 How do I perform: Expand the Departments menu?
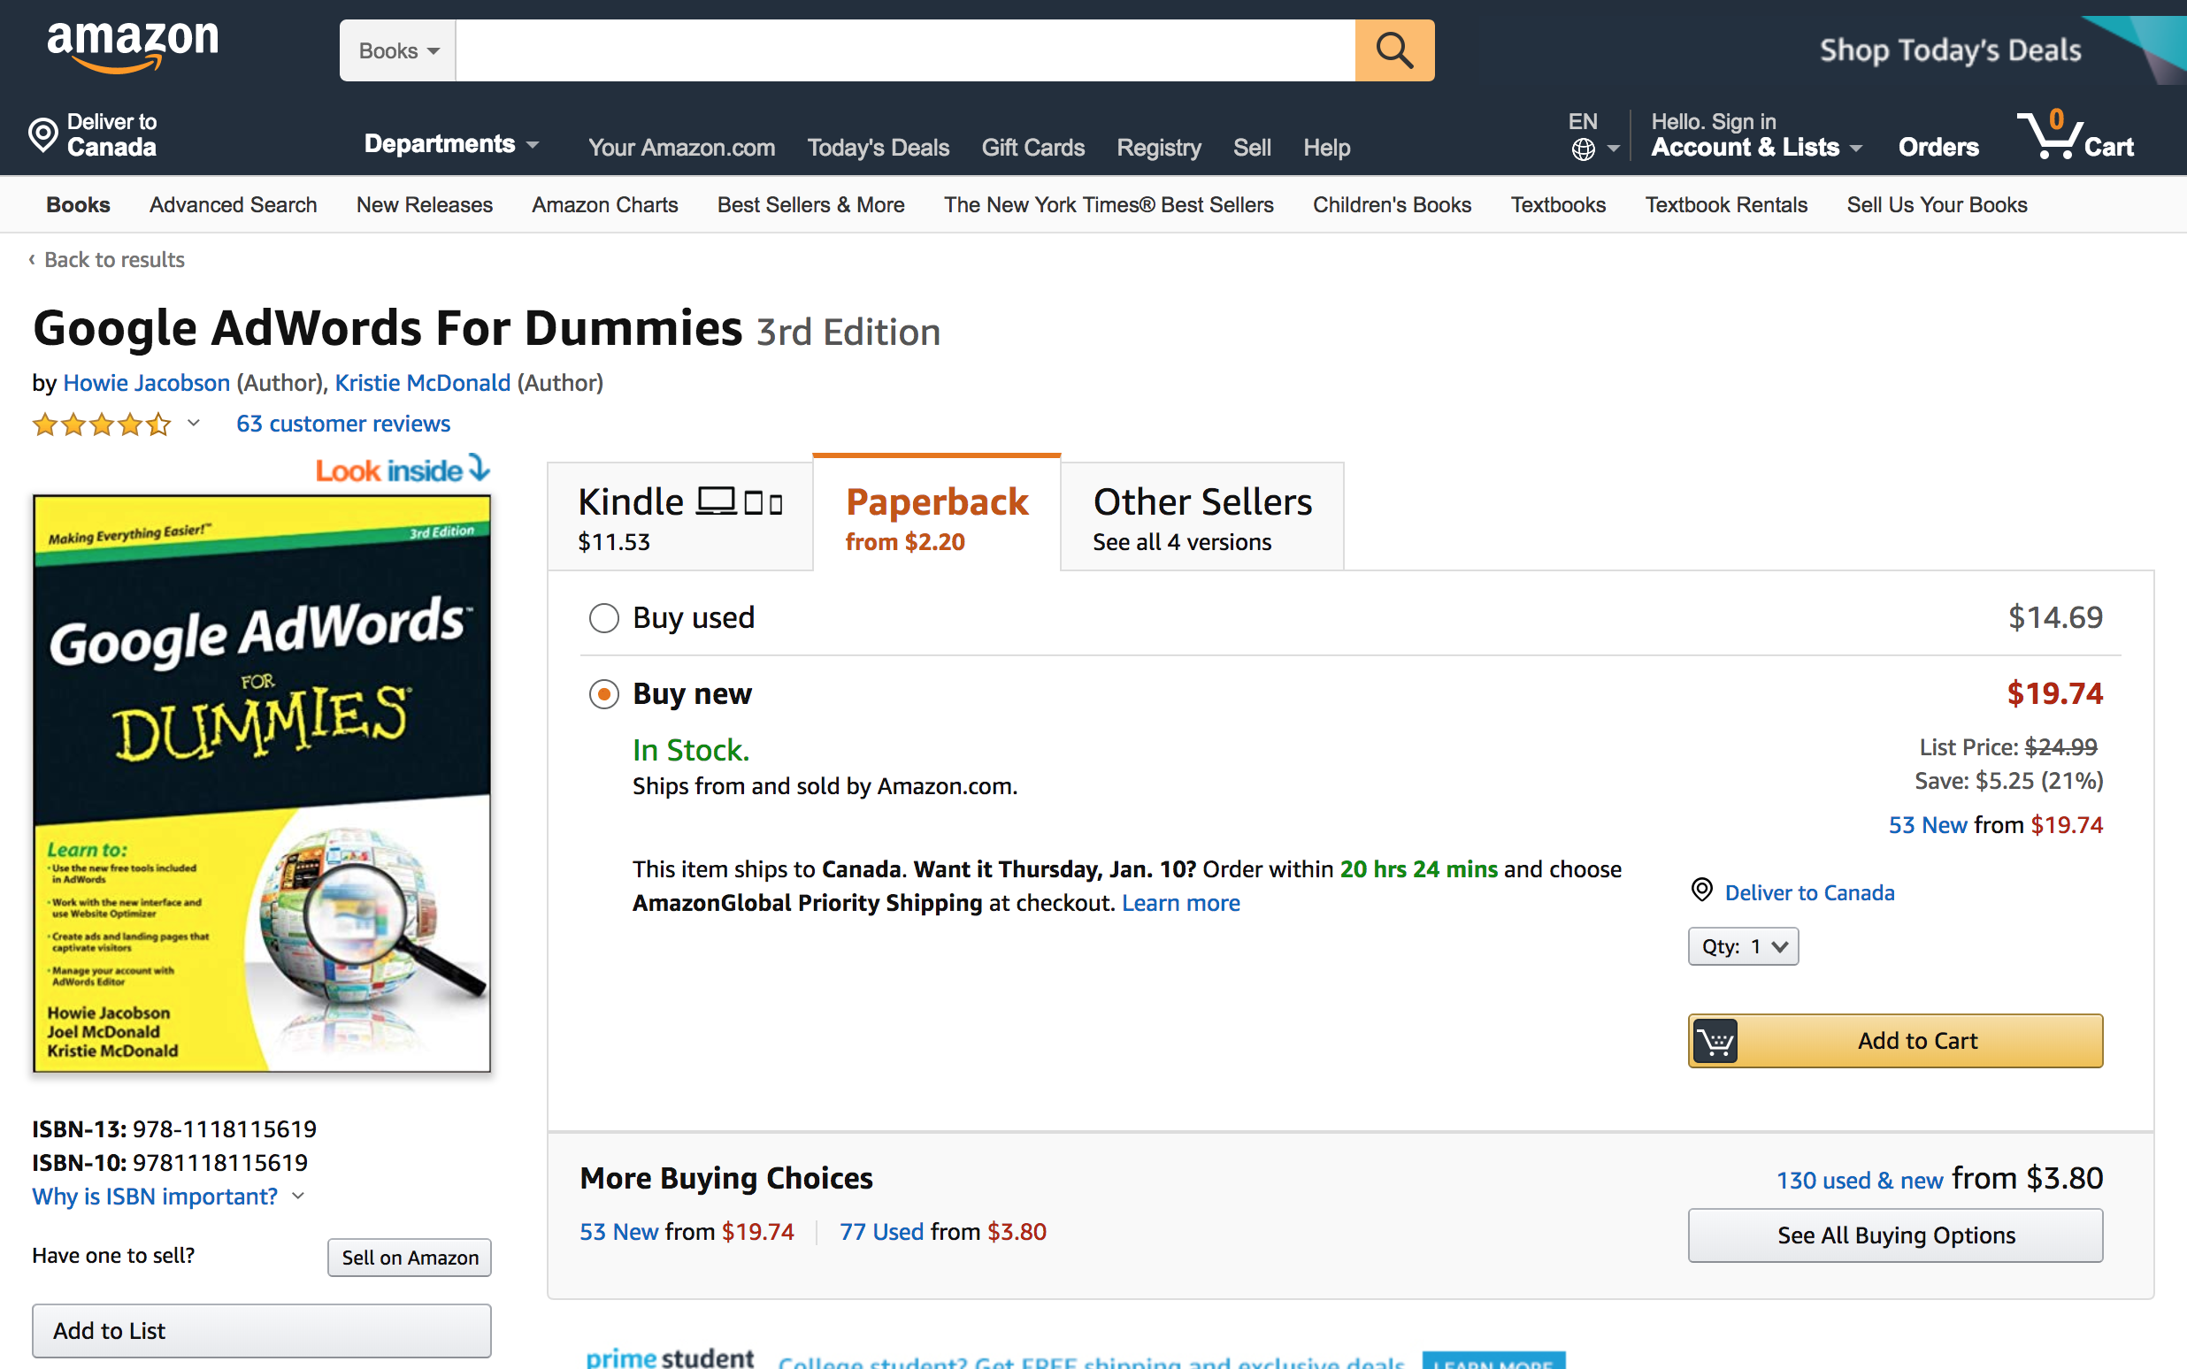[451, 144]
